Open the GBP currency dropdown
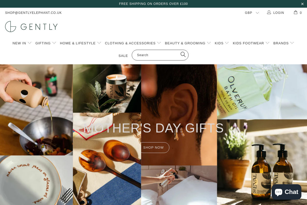 (x=252, y=13)
